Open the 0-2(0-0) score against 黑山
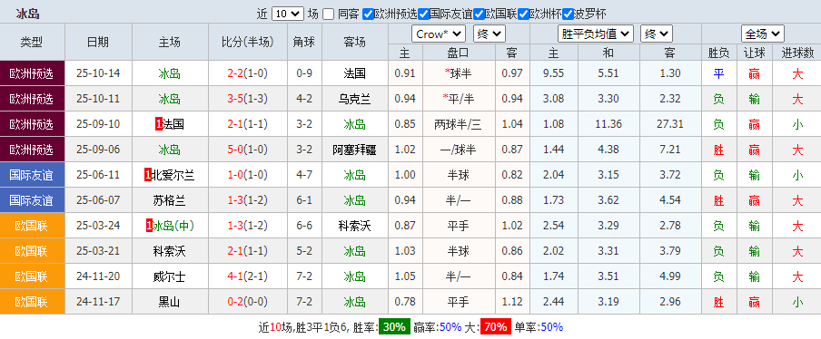 tap(247, 302)
